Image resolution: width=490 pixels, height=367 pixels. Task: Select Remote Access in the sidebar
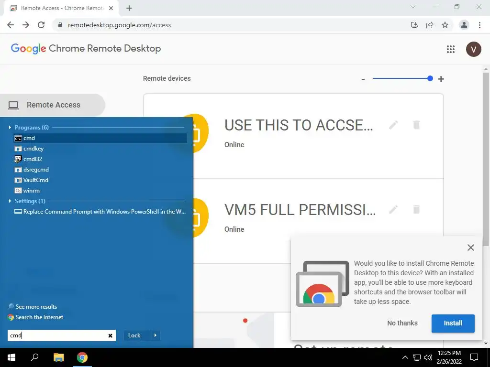click(x=53, y=105)
